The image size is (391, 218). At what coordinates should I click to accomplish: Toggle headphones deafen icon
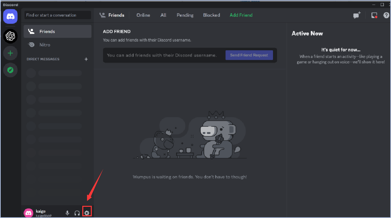pyautogui.click(x=77, y=213)
